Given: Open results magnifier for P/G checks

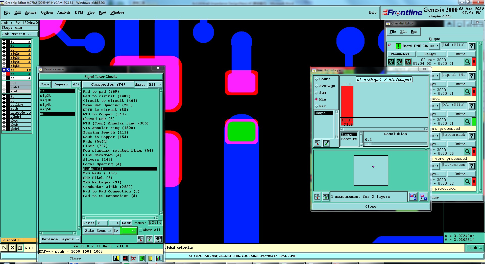Looking at the screenshot, I should point(468,121).
